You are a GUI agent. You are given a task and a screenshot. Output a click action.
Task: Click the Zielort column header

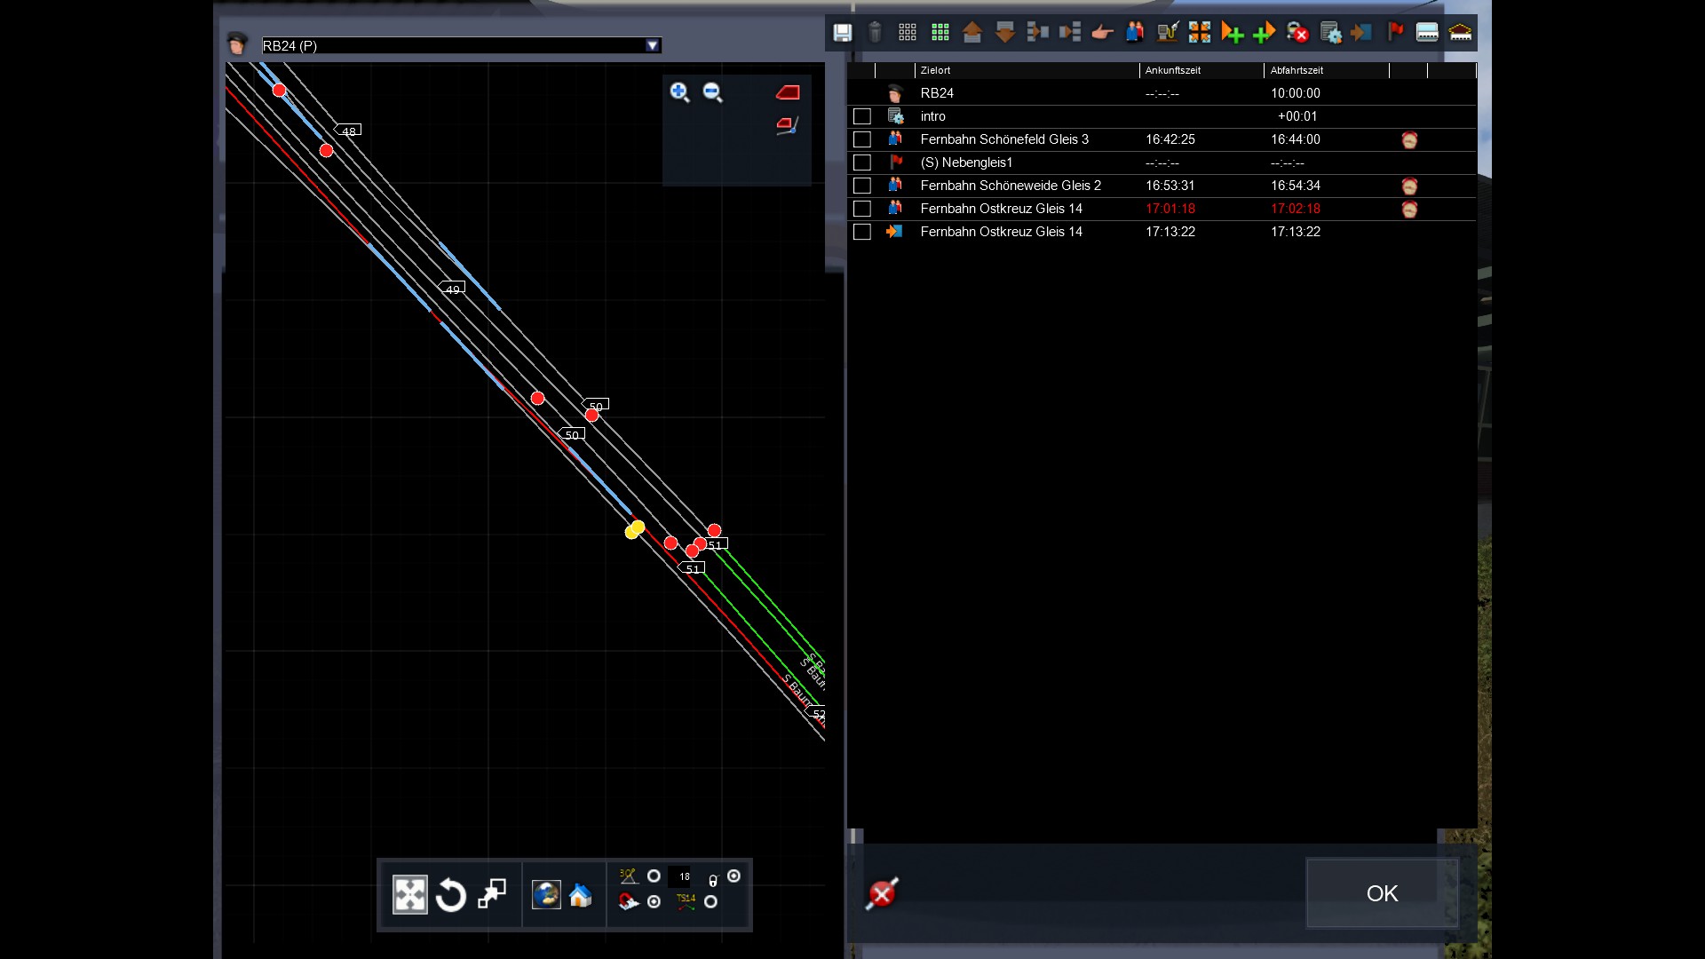click(x=936, y=70)
